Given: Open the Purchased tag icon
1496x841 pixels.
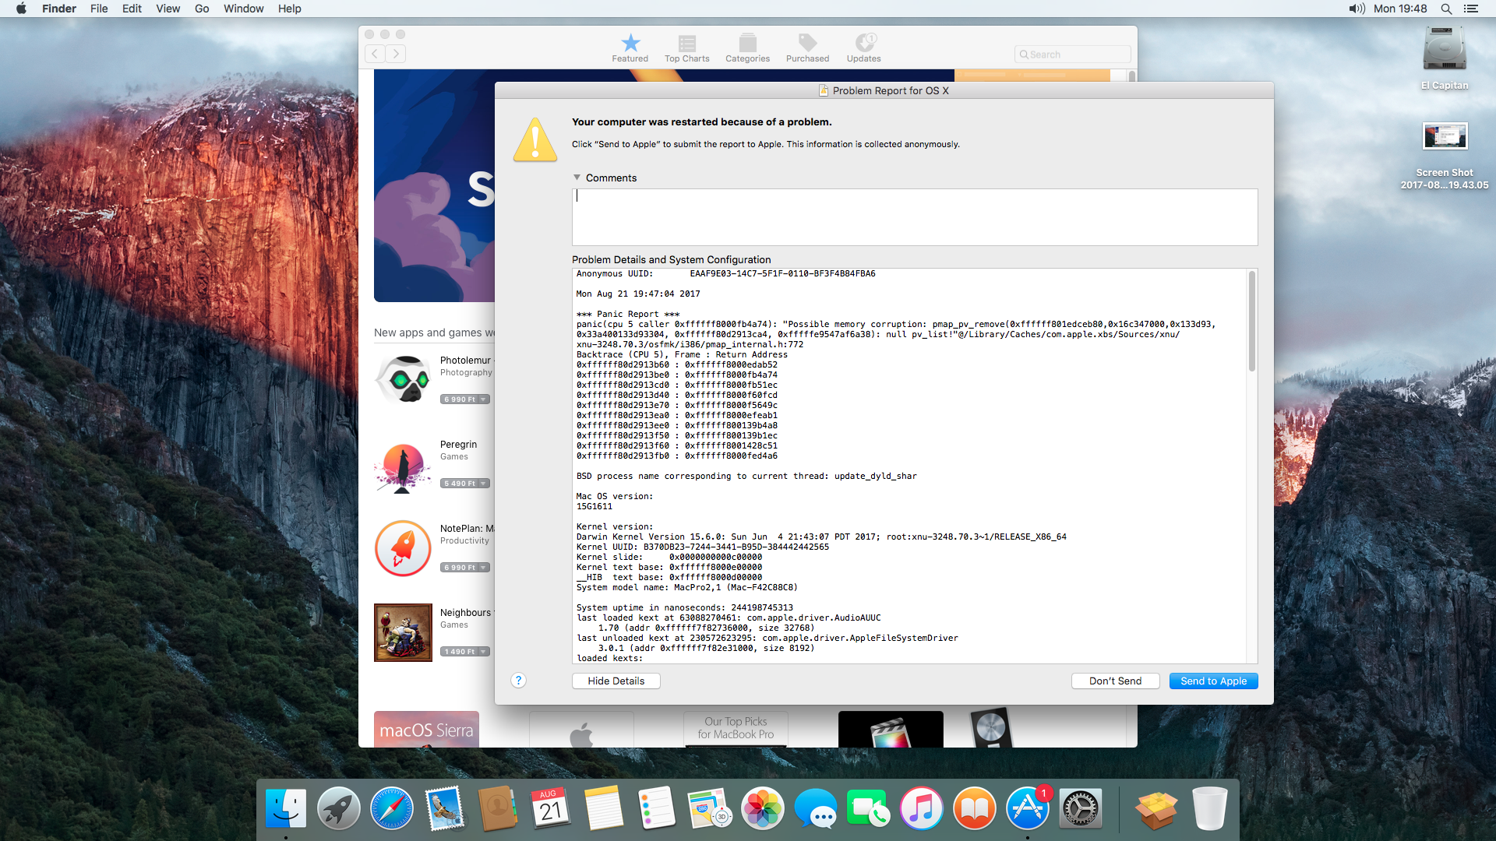Looking at the screenshot, I should (807, 48).
